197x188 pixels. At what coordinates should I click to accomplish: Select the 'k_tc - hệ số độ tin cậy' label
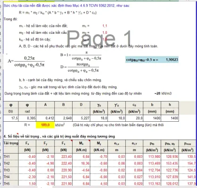(x=35, y=39)
